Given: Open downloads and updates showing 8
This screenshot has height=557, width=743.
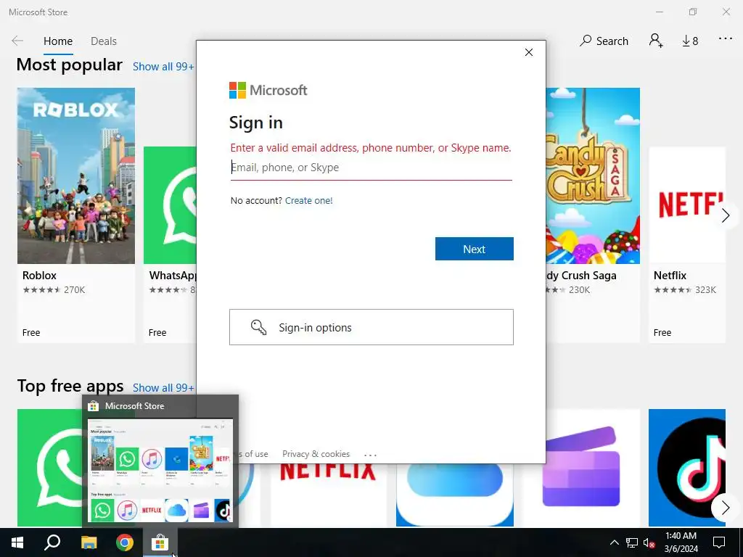Looking at the screenshot, I should point(690,41).
